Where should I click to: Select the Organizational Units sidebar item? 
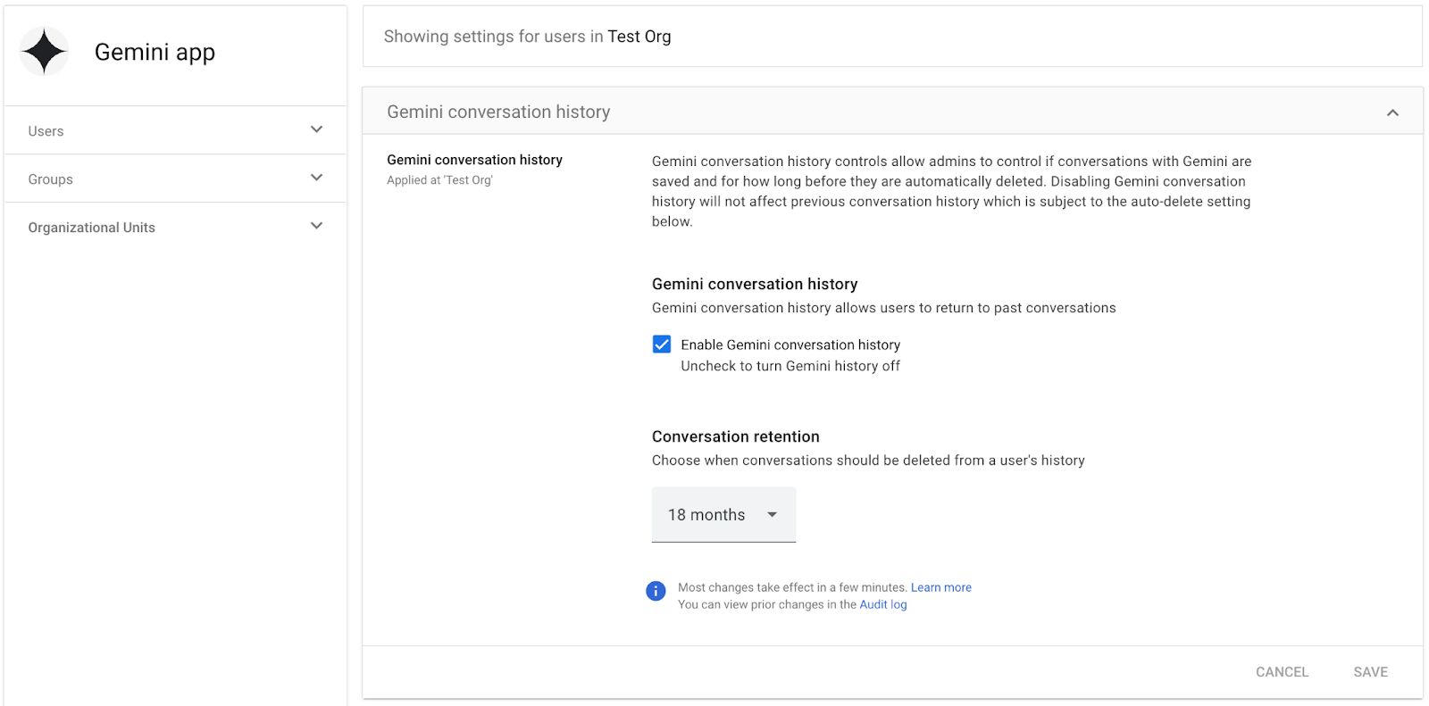pos(175,227)
